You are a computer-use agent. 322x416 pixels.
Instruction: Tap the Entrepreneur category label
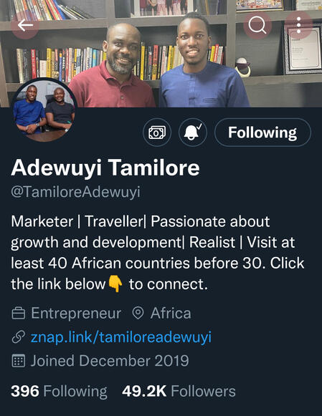tap(76, 314)
